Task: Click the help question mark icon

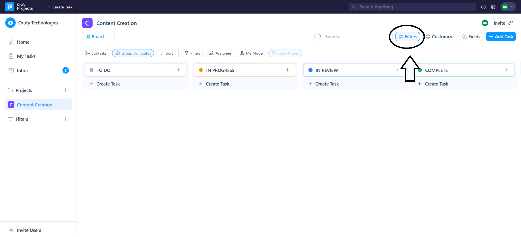Action: coord(483,7)
